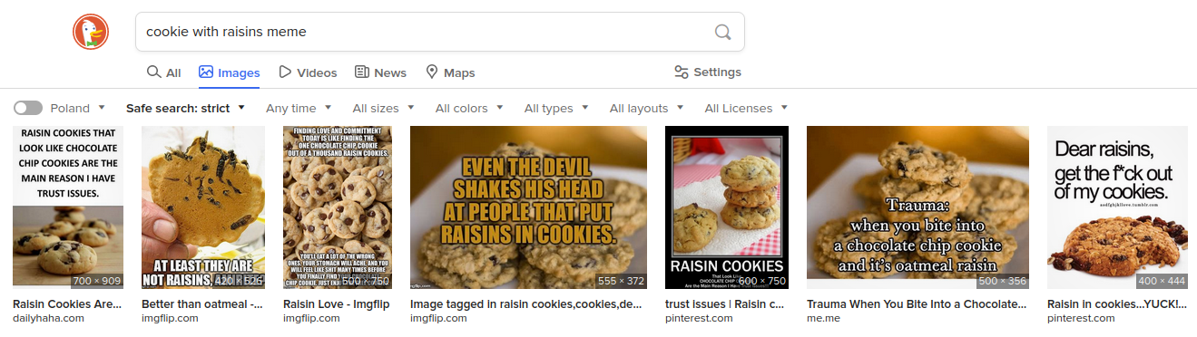
Task: Expand the Poland region dropdown
Action: tap(78, 108)
